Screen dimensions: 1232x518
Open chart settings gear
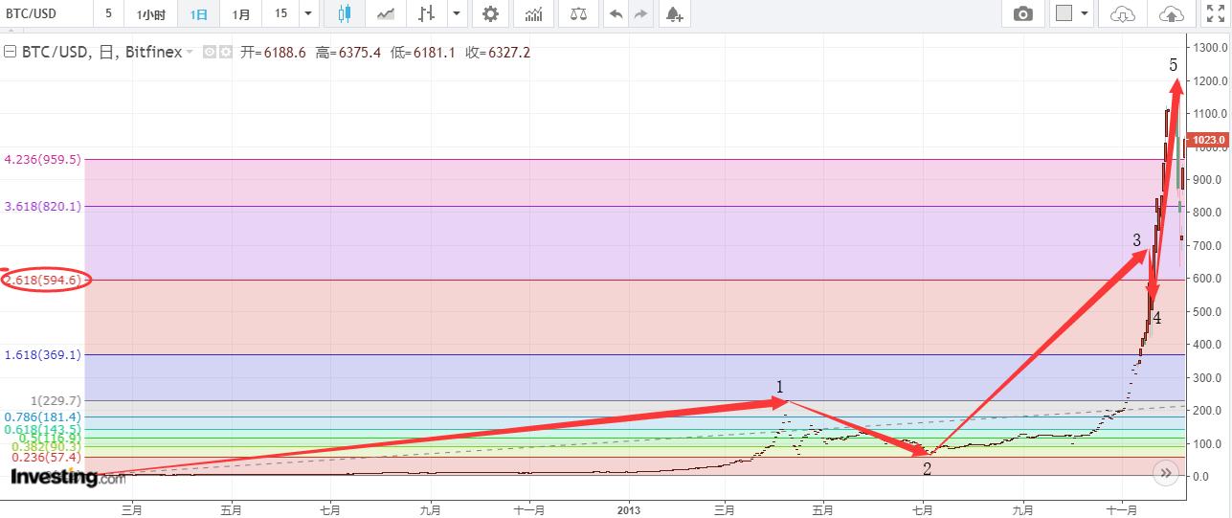pyautogui.click(x=490, y=13)
